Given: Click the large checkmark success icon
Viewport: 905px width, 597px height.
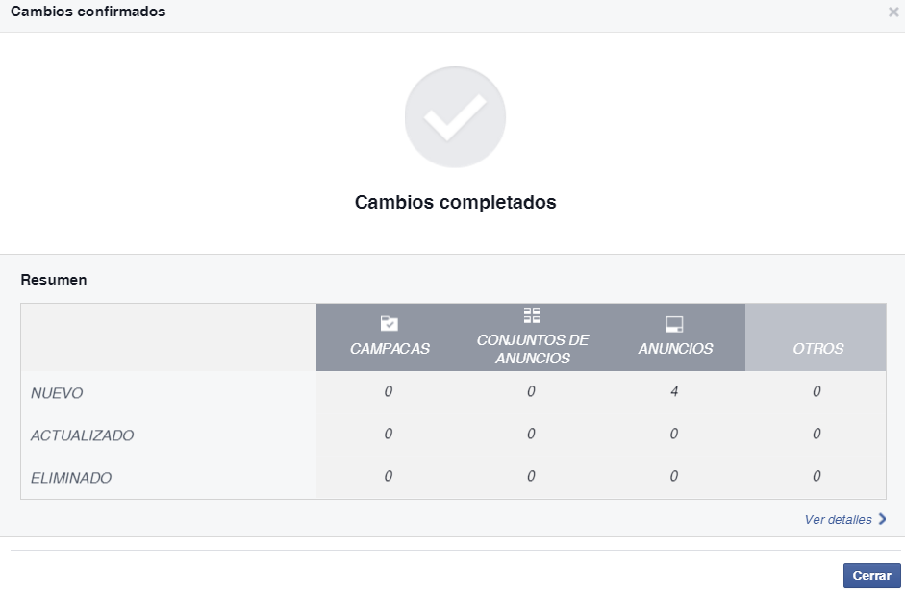Looking at the screenshot, I should point(455,117).
